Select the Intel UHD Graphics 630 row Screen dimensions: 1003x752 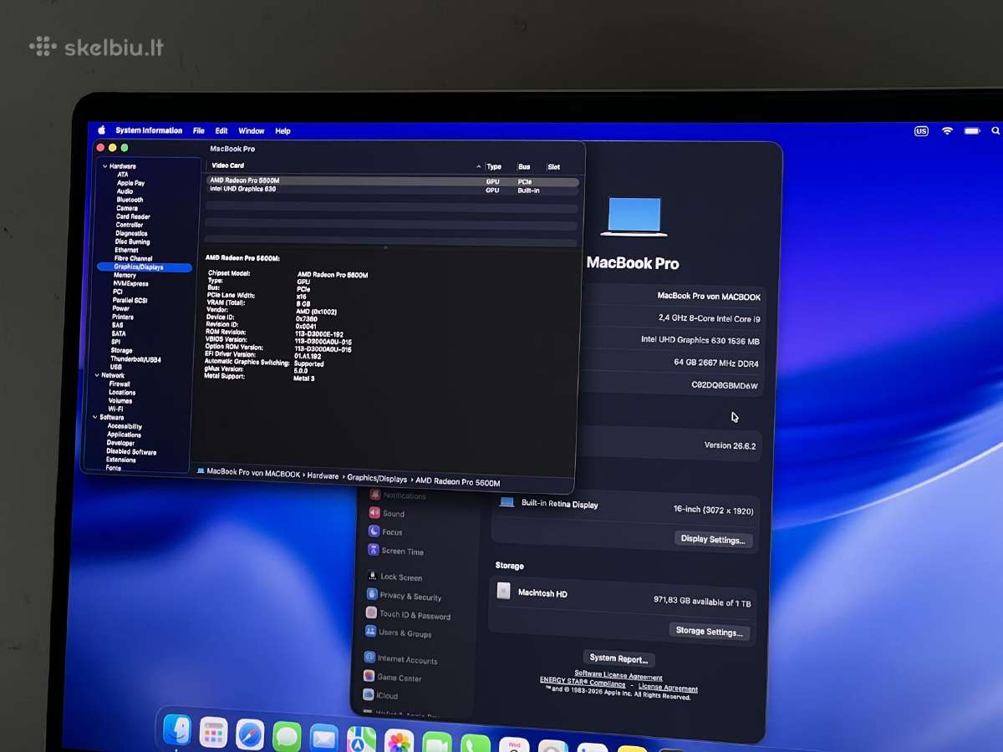click(392, 190)
